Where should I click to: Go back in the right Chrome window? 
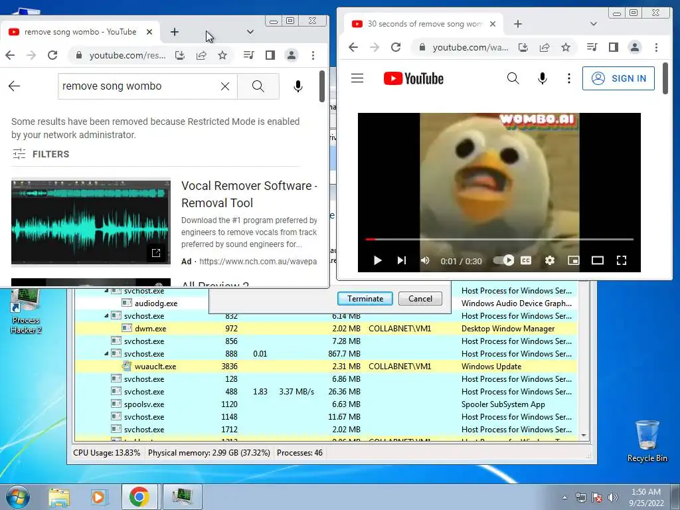point(353,47)
